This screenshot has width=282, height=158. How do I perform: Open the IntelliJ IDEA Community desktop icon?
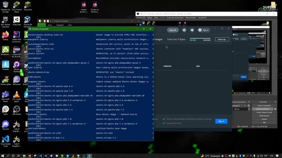17,37
